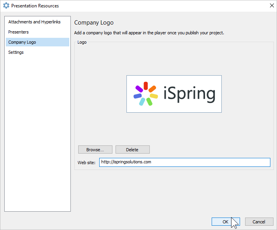The height and width of the screenshot is (230, 277).
Task: Open Settings in the sidebar list
Action: pyautogui.click(x=37, y=52)
